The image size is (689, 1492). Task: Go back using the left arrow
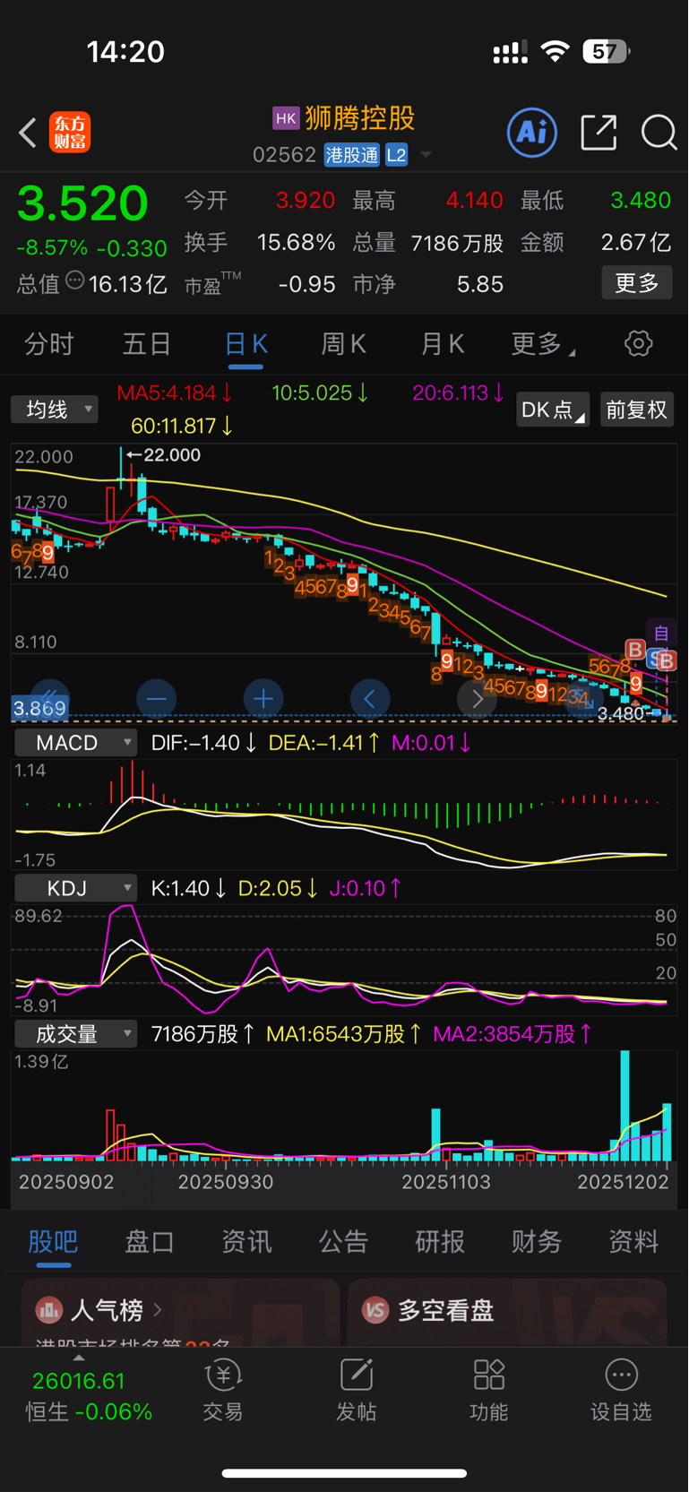[x=28, y=134]
